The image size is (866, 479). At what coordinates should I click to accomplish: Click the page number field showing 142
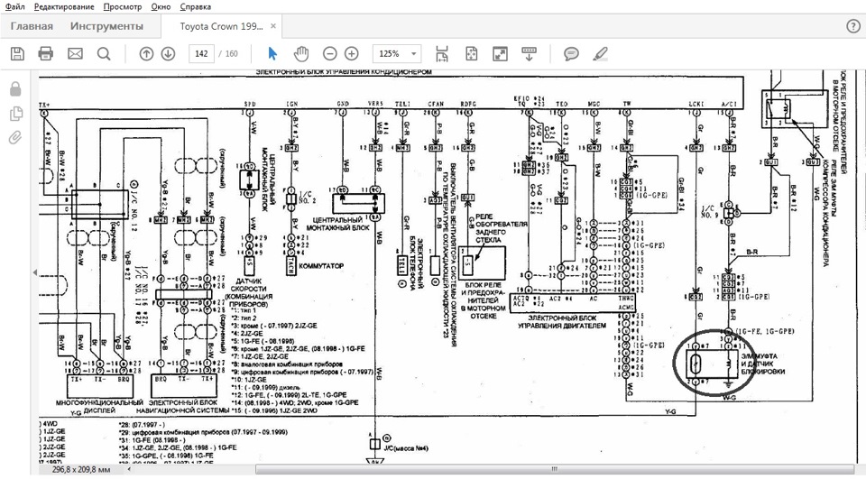coord(201,53)
